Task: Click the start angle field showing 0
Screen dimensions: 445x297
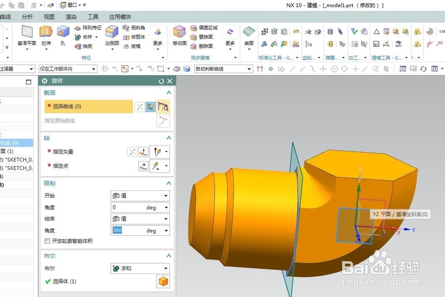Action: click(x=128, y=207)
